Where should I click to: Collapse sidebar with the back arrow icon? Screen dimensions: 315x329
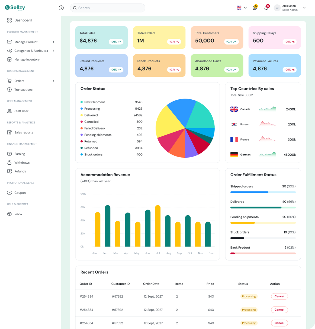point(61,8)
